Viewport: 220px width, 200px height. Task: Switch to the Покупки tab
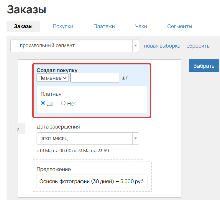pos(63,26)
